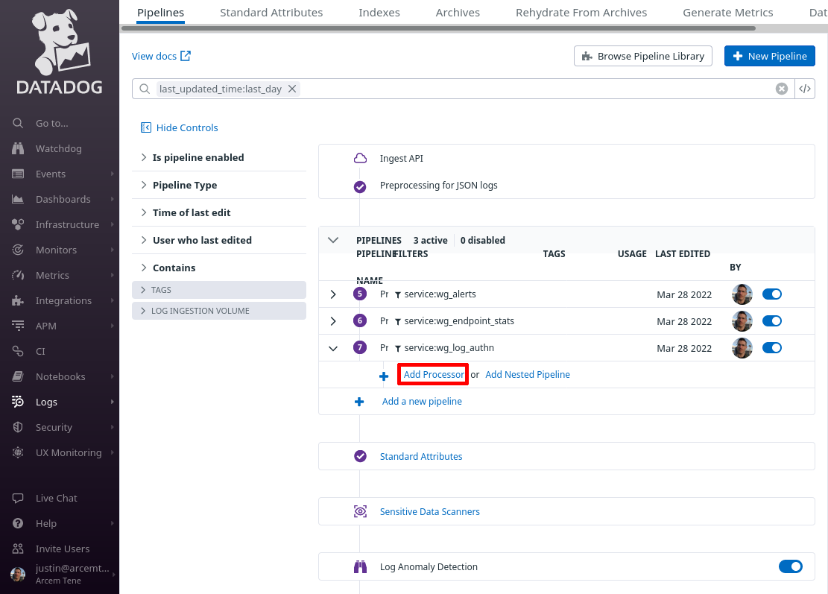Click Add Nested Pipeline
Screen dimensions: 828x594
528,374
